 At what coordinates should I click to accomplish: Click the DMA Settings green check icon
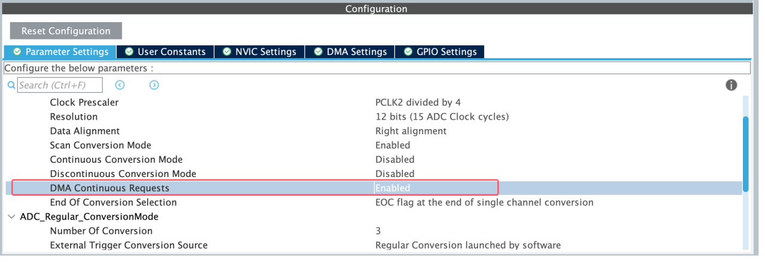pyautogui.click(x=318, y=52)
